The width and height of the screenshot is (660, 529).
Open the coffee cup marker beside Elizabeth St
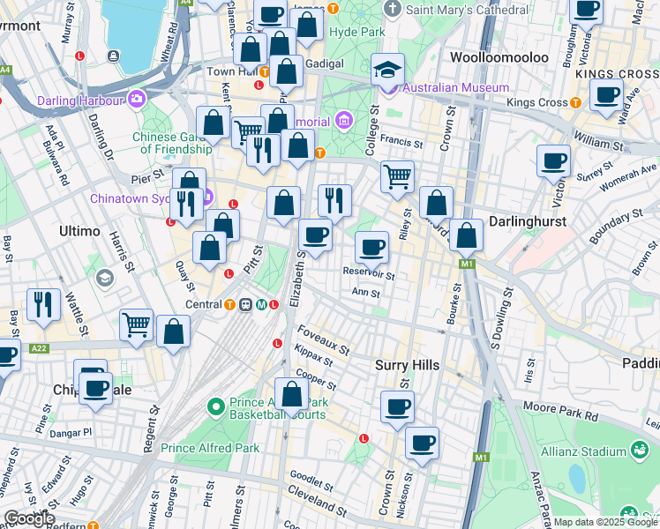315,235
